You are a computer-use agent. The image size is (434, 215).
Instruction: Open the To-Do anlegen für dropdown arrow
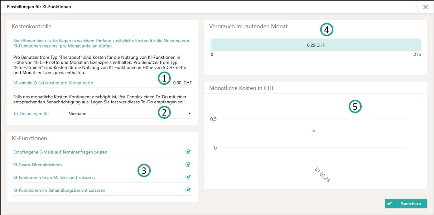coord(189,114)
